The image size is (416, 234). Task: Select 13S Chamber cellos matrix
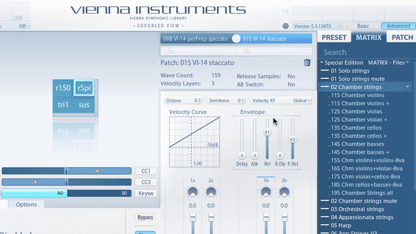pos(356,128)
